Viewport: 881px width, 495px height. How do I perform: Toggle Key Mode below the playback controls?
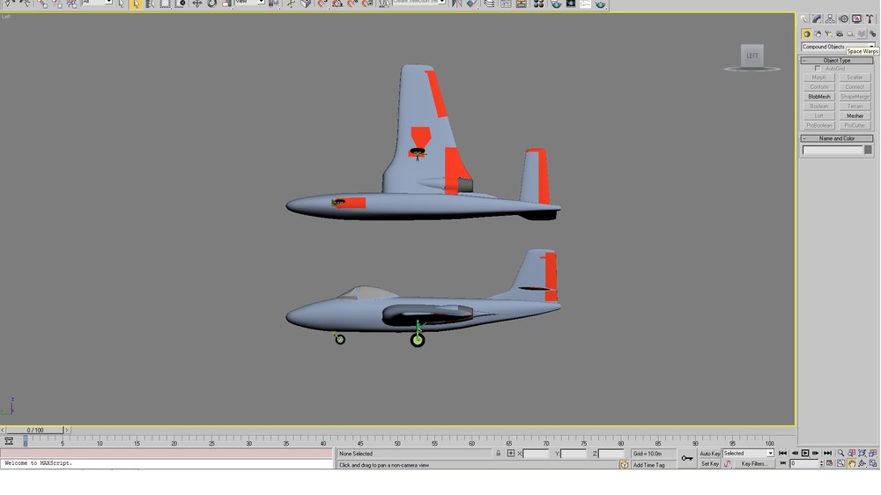(x=782, y=463)
